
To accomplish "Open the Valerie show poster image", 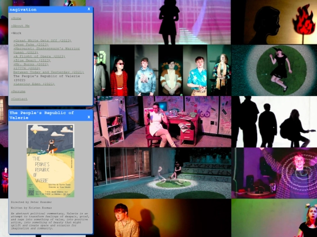I will pos(50,160).
